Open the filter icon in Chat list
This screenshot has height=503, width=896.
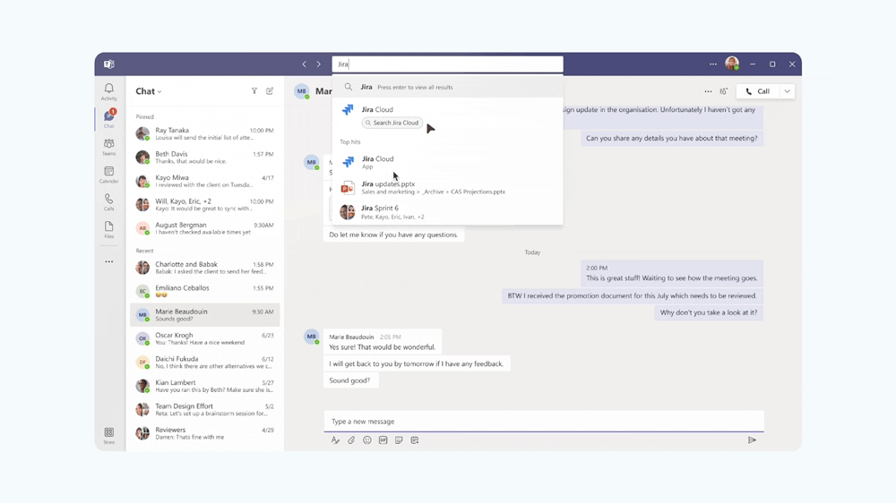[254, 90]
